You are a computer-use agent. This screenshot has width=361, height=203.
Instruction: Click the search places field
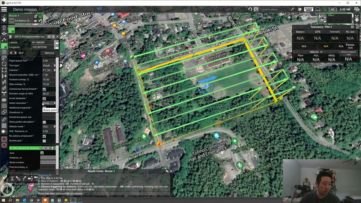[276, 9]
